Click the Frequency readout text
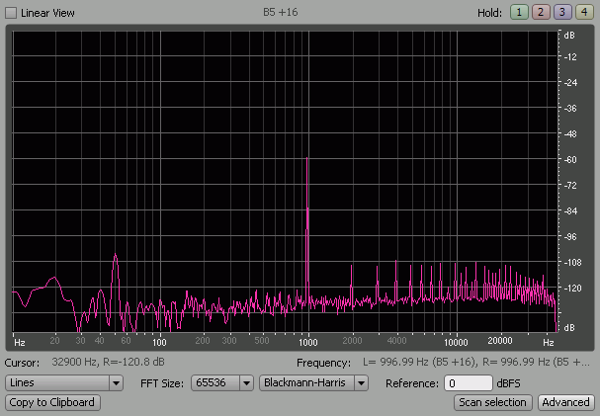The width and height of the screenshot is (600, 416). click(x=476, y=362)
